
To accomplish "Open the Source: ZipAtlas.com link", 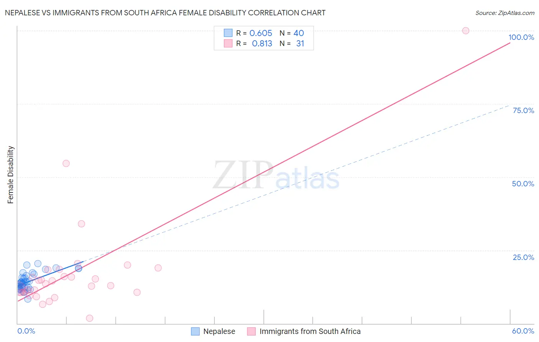I will (504, 13).
